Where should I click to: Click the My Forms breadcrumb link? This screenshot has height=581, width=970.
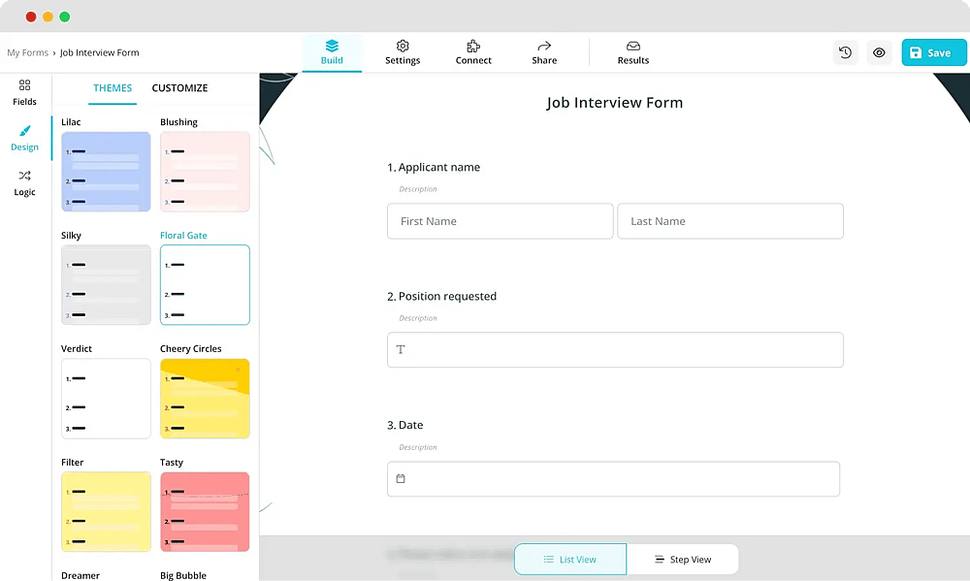click(x=28, y=52)
